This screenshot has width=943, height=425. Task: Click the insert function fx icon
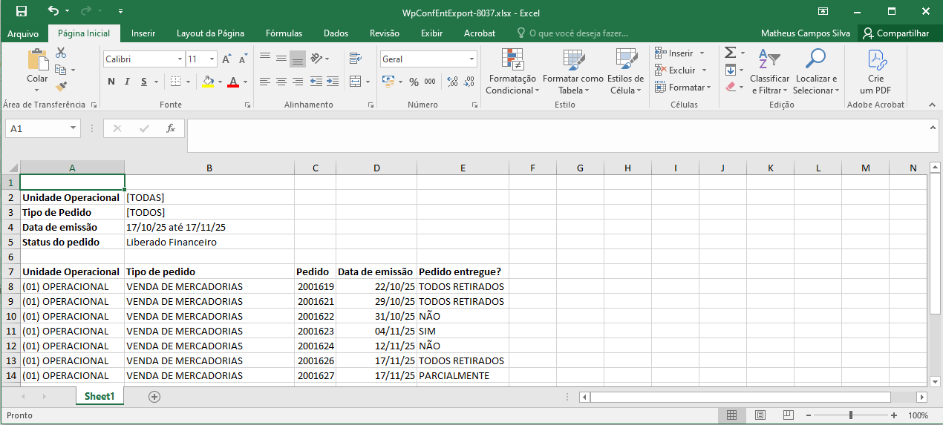point(170,128)
